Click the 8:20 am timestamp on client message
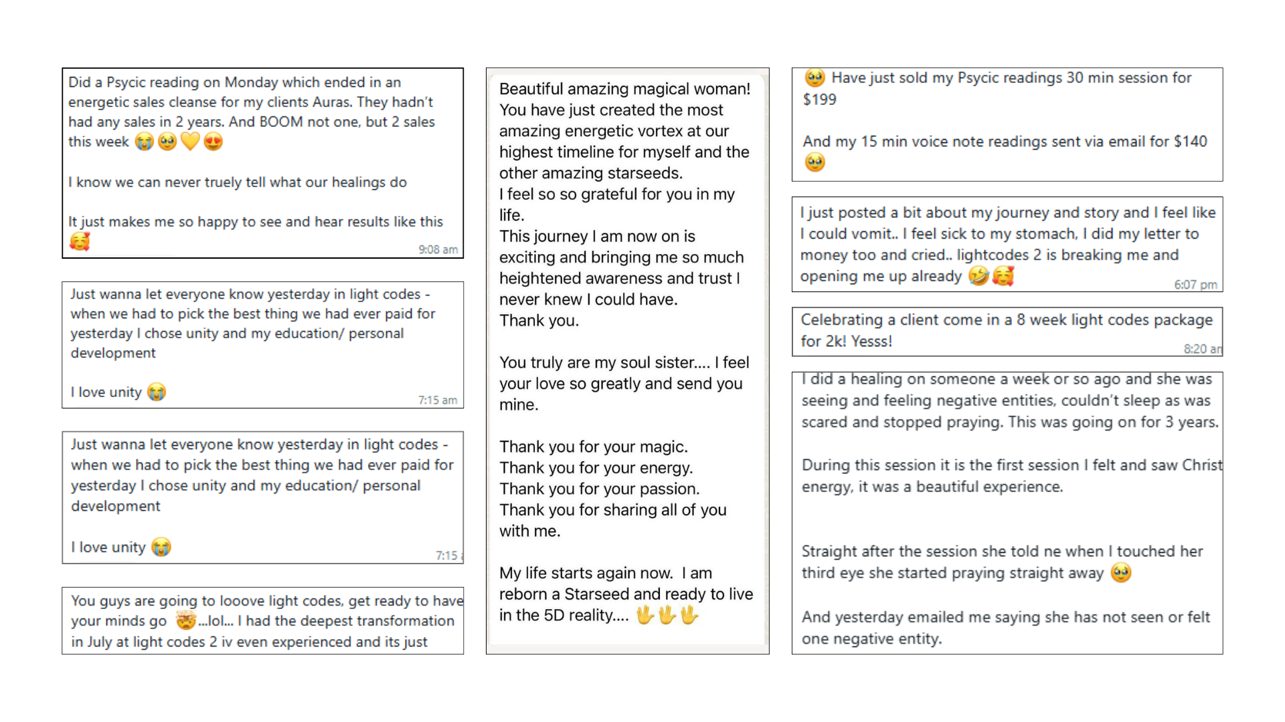This screenshot has height=722, width=1285. (1202, 349)
